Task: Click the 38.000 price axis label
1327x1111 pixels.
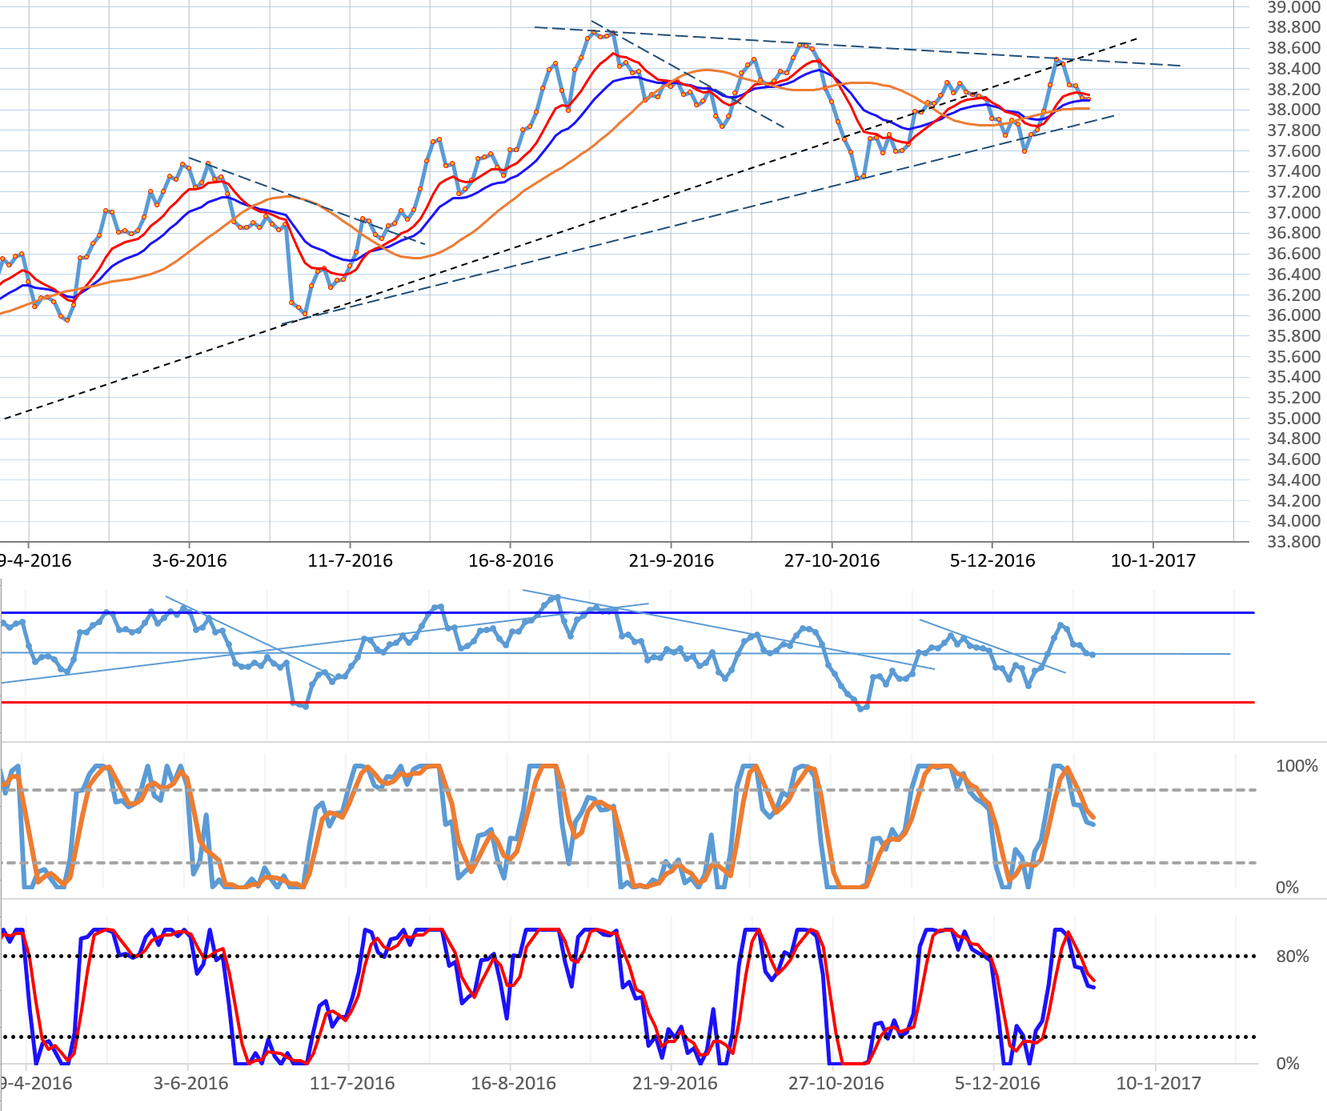Action: [x=1293, y=110]
